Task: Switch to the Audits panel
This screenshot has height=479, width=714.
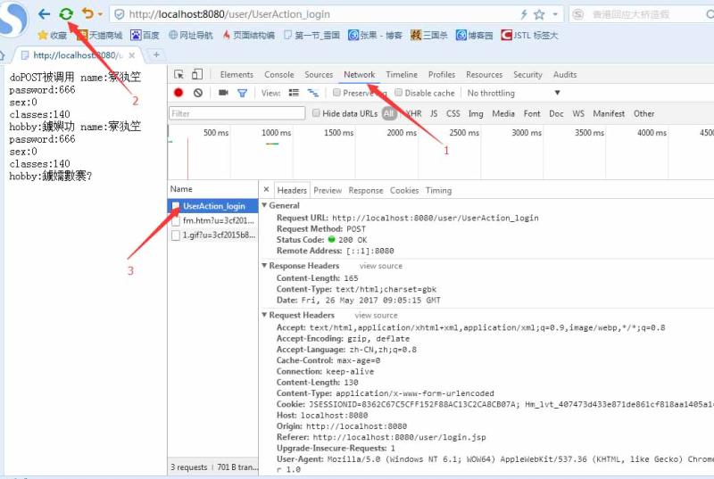Action: click(x=565, y=75)
